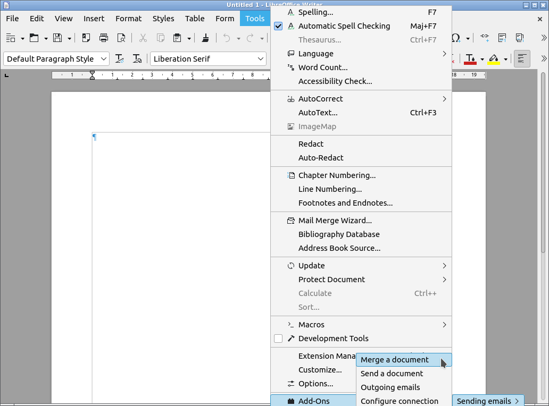Select Spelling... from Tools menu

click(361, 12)
